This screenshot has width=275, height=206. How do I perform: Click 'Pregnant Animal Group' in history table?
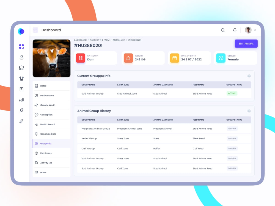pyautogui.click(x=96, y=129)
